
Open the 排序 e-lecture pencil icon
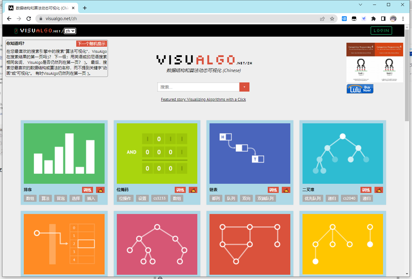point(100,190)
